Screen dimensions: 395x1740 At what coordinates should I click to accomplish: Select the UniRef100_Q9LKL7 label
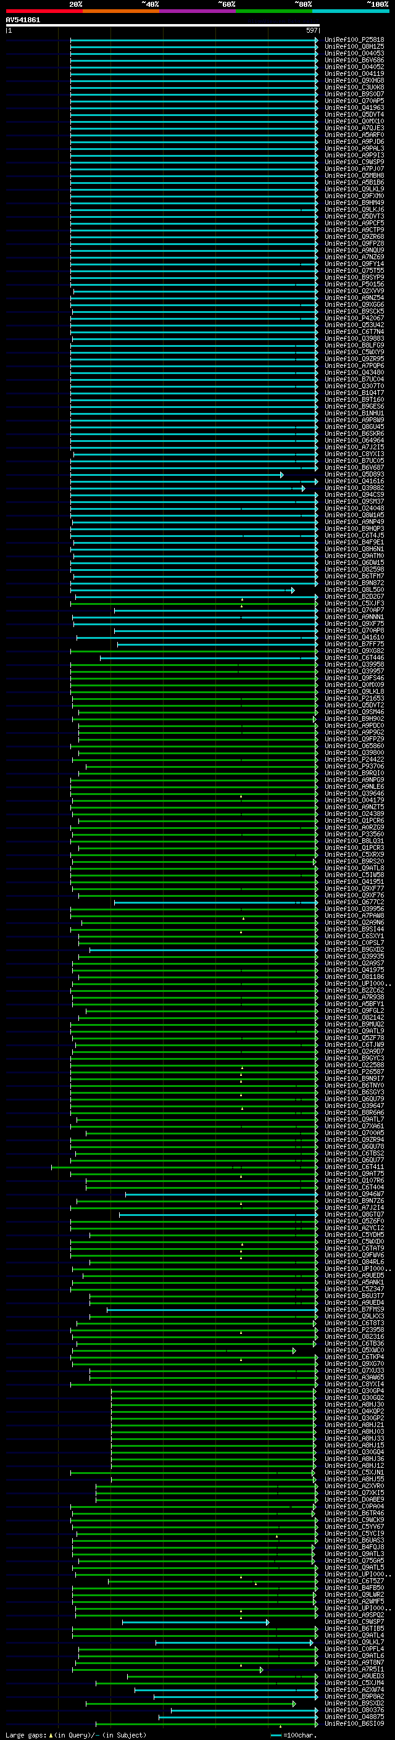(x=354, y=1642)
